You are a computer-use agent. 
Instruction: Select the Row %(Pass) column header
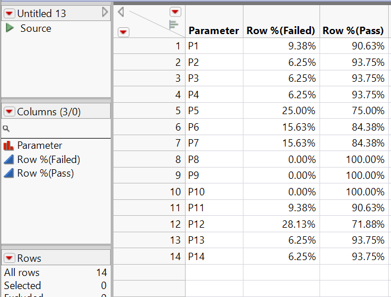point(353,31)
